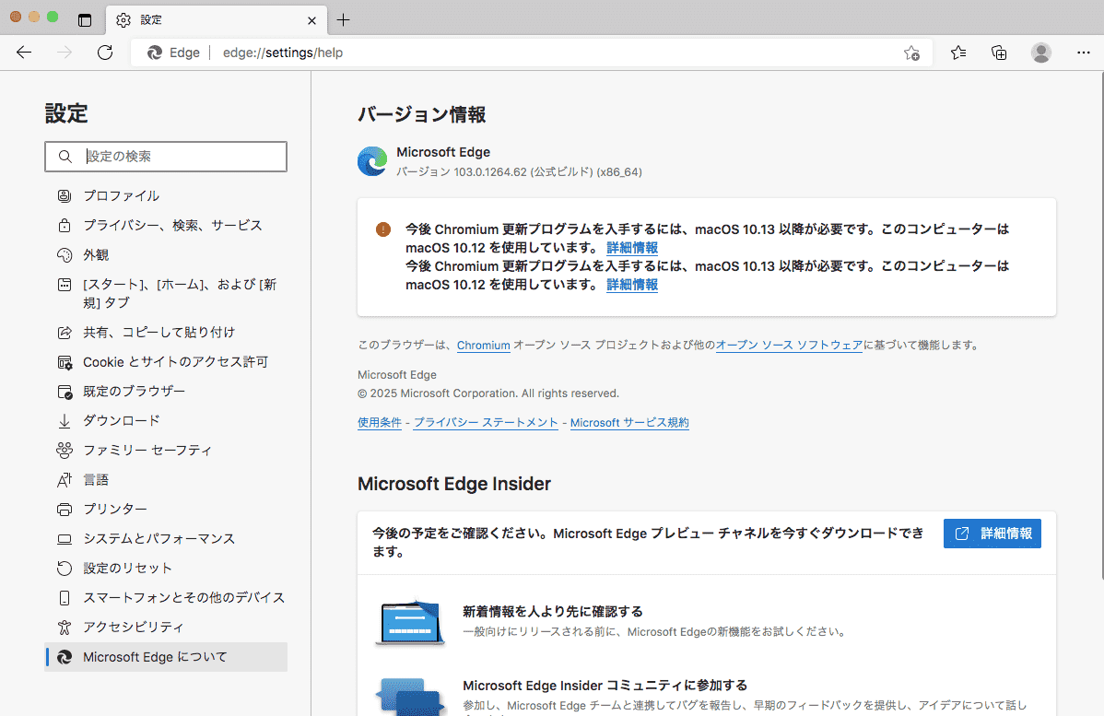Click the icon for スタート、ホーム settings
This screenshot has height=716, width=1104.
65,285
